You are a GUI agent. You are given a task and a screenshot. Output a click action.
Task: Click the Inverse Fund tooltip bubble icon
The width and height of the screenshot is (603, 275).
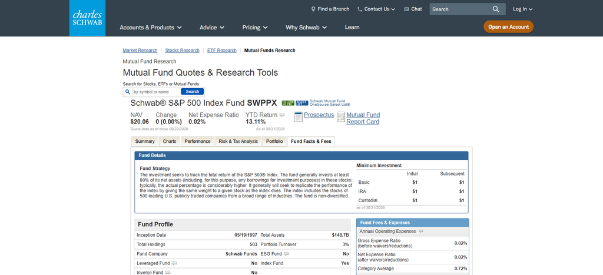tap(167, 273)
